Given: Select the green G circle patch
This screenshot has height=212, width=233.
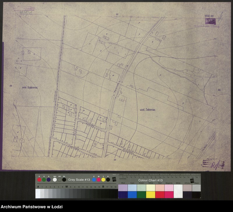Looking at the screenshot, I should (44, 180).
